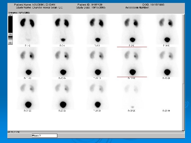
Task: Select the Fr:7-8 renal scan image
Action: (132, 29)
